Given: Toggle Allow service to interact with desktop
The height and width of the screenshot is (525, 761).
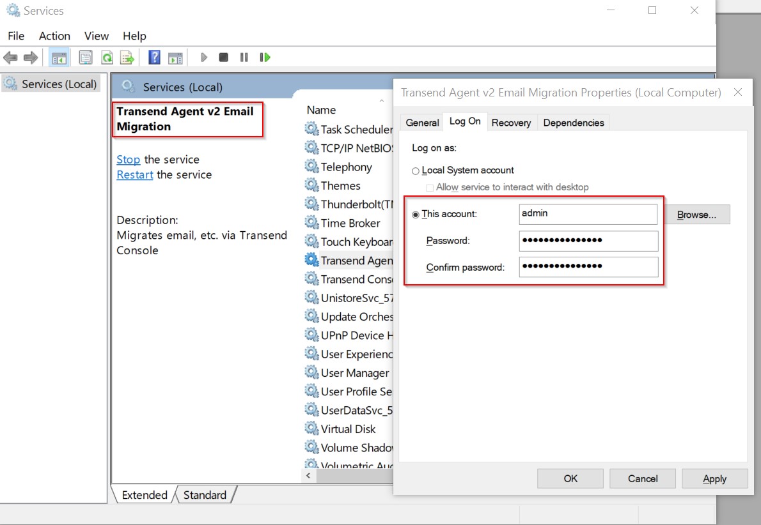Looking at the screenshot, I should point(430,188).
